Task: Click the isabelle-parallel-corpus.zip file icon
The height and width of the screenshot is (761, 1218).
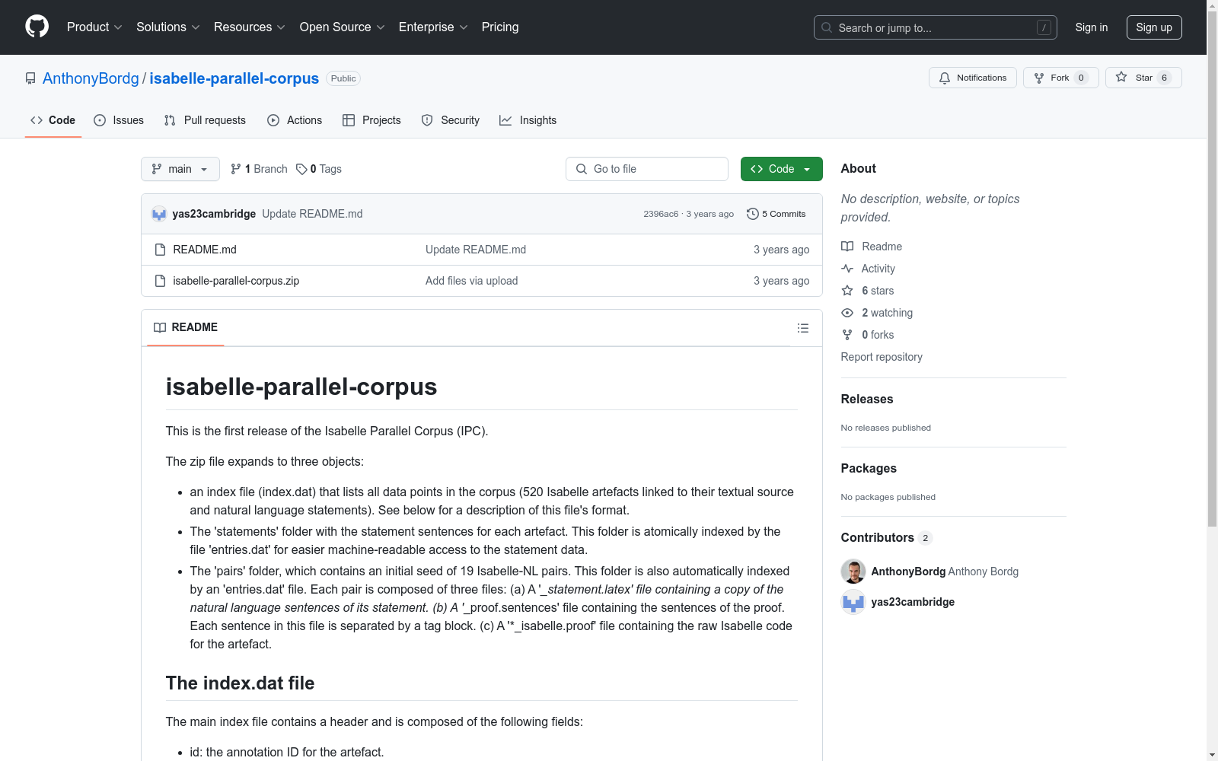Action: (x=160, y=281)
